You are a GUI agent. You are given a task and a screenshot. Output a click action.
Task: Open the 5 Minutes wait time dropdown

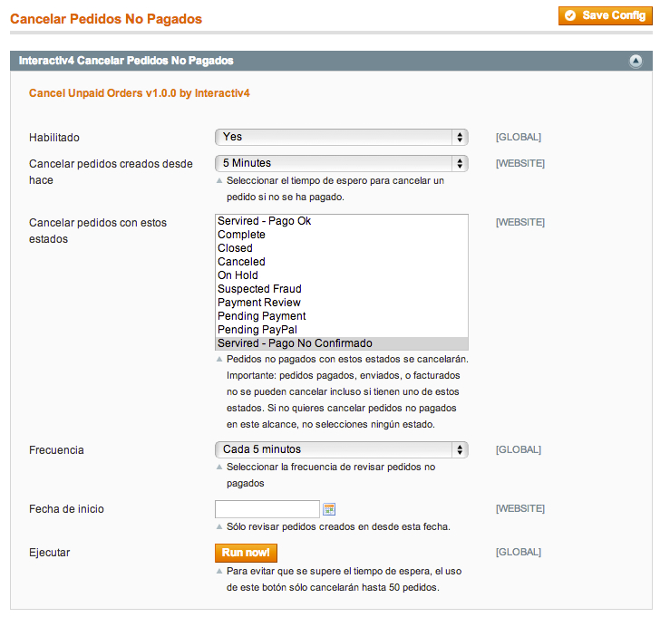[342, 163]
